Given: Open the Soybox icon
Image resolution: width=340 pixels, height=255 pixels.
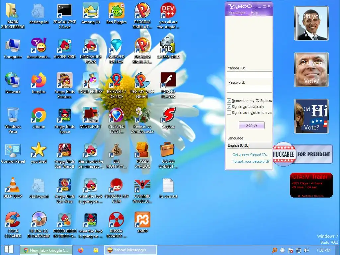Looking at the screenshot, I should [168, 115].
